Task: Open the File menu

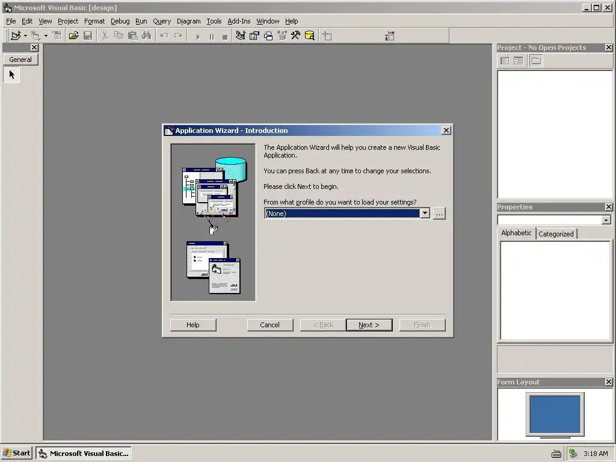Action: pyautogui.click(x=11, y=21)
